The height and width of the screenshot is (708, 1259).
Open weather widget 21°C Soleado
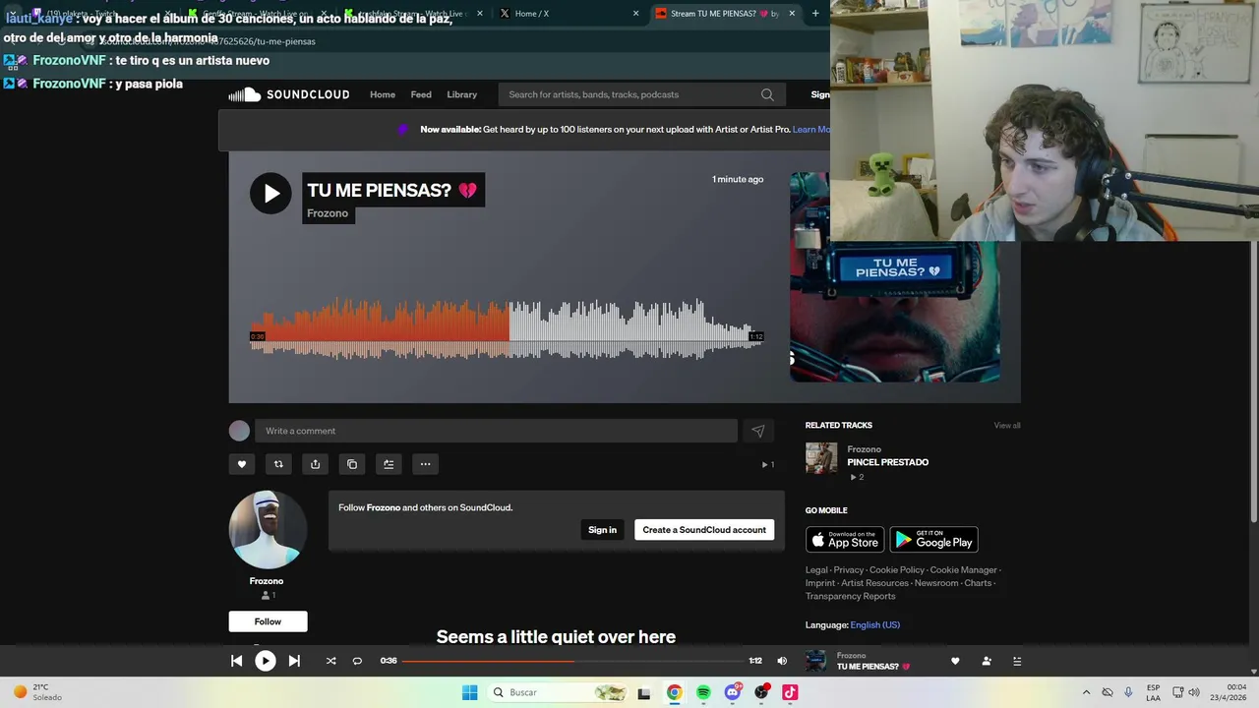tap(36, 692)
